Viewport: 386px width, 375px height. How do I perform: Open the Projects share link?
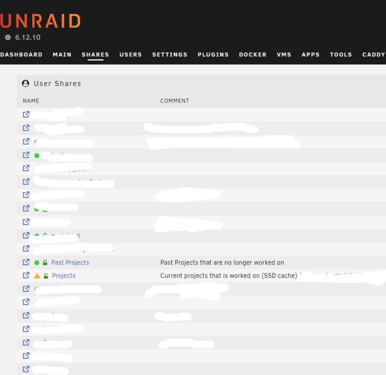[64, 276]
